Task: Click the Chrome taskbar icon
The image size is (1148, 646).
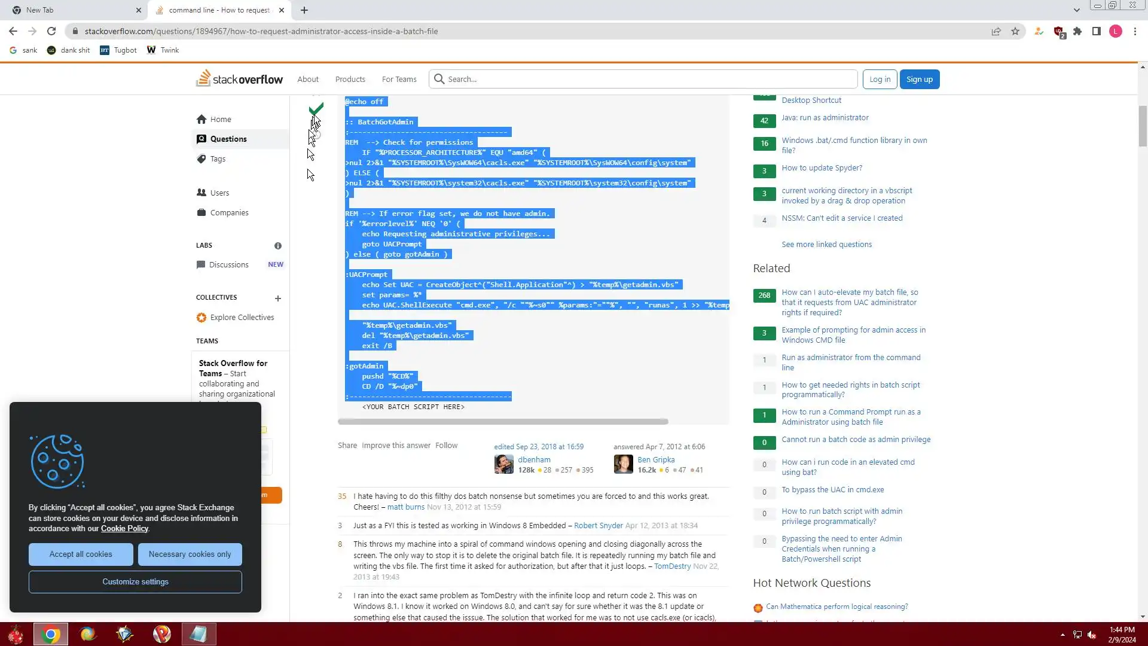Action: [x=51, y=634]
